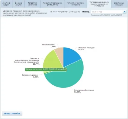Click the Электронный аукцион: 51,69% label
This screenshot has height=119, width=128.
[x=84, y=91]
